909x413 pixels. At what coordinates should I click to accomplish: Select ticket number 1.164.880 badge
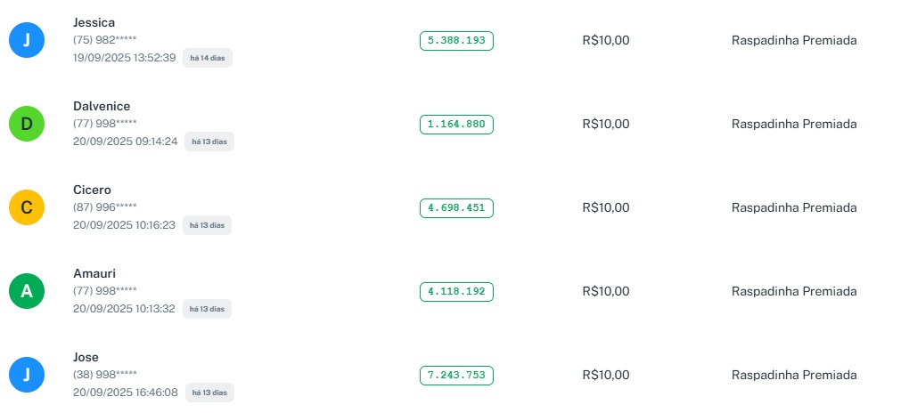[x=456, y=124]
